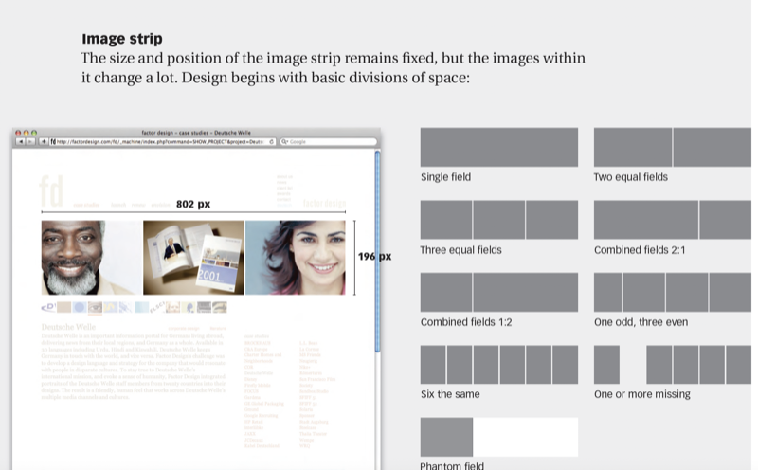Image resolution: width=758 pixels, height=470 pixels.
Task: Click the browser back arrow button
Action: (21, 142)
